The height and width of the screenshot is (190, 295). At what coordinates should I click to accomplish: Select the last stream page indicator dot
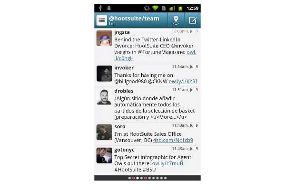click(166, 178)
